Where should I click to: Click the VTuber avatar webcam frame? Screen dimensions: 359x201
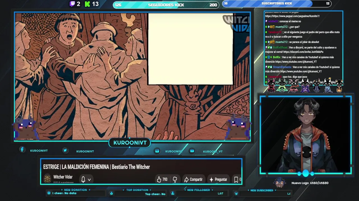coord(306,135)
